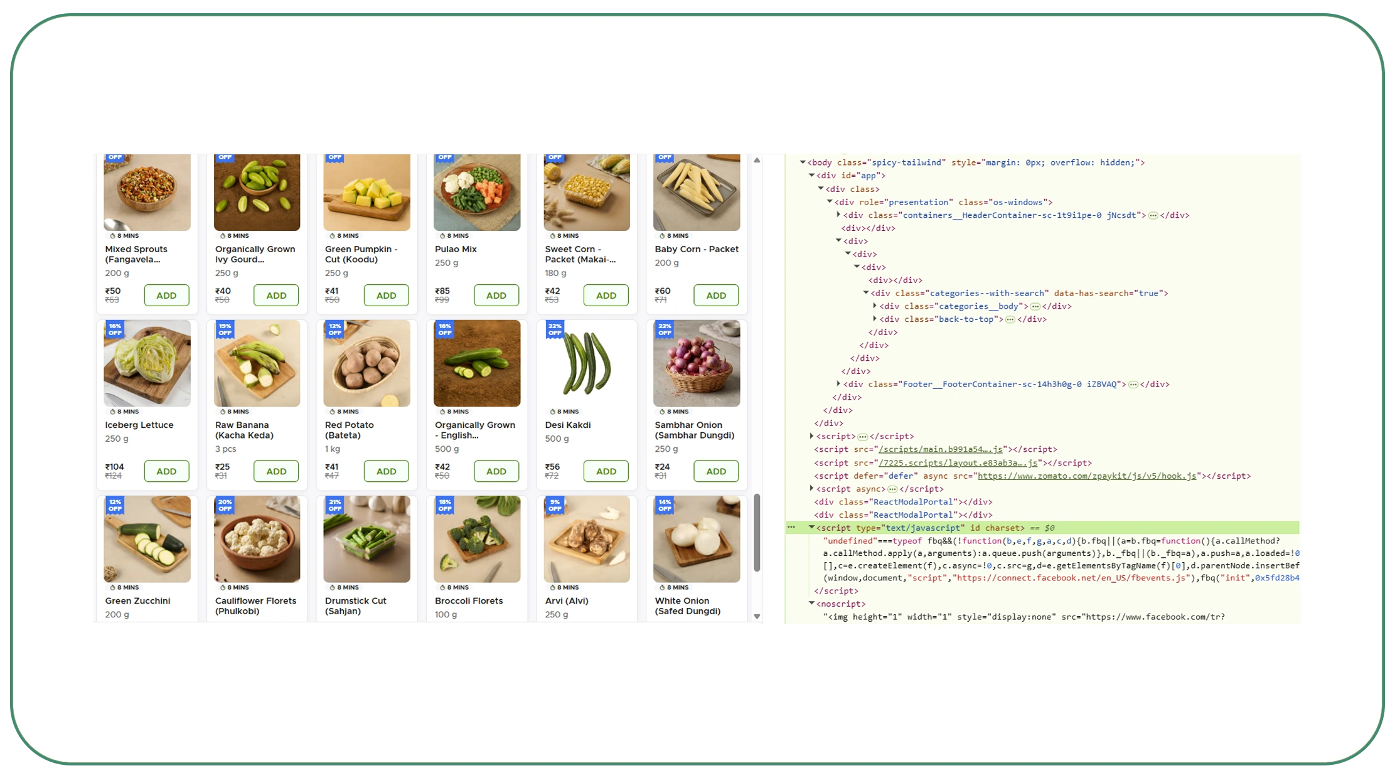Collapse the highlighted script type="text/javascript" node
The image size is (1395, 778).
(x=811, y=528)
